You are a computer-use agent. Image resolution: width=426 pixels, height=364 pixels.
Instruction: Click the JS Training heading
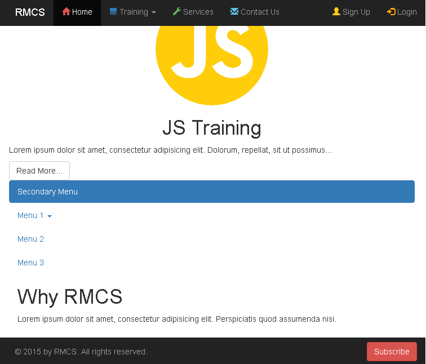[x=212, y=128]
